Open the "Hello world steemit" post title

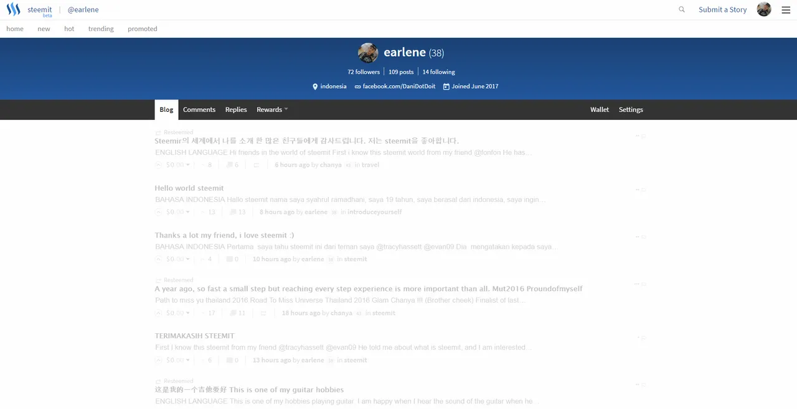point(189,188)
